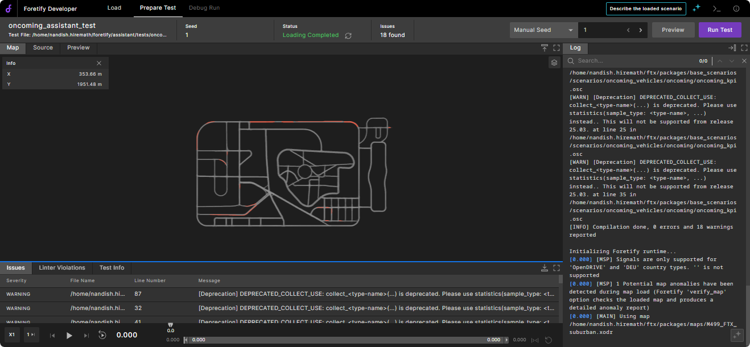Decrement seed with the left chevron
Viewport: 750px width, 347px height.
[x=628, y=30]
